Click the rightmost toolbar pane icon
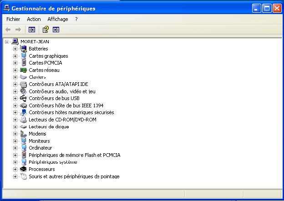This screenshot has width=284, height=201. point(56,30)
